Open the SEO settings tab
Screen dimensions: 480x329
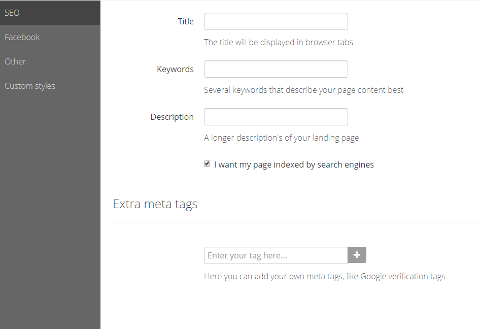click(x=50, y=13)
